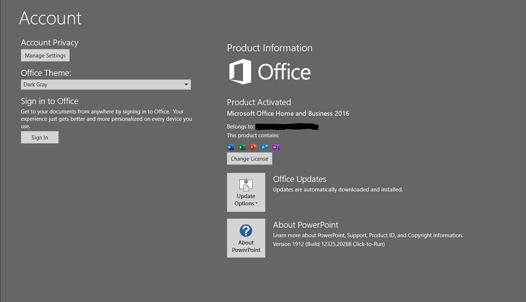This screenshot has width=526, height=302.
Task: Click the 'Account Privacy' heading
Action: 49,42
